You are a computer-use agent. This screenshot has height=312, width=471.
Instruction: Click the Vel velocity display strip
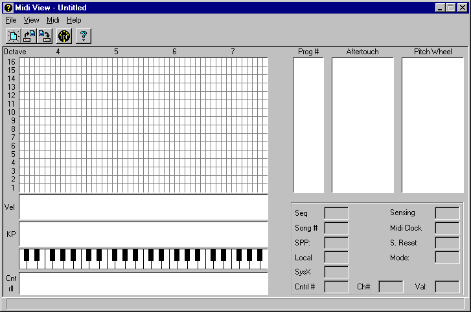click(143, 207)
